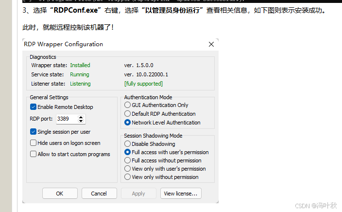Click the RDP Wrapper Configuration title

(x=63, y=44)
